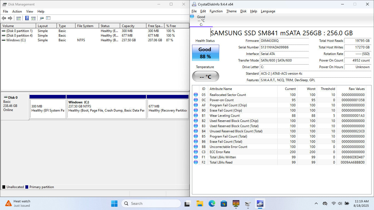Screen dimensions: 374x210
Task: Click the Good 88 % health status button
Action: tap(205, 53)
